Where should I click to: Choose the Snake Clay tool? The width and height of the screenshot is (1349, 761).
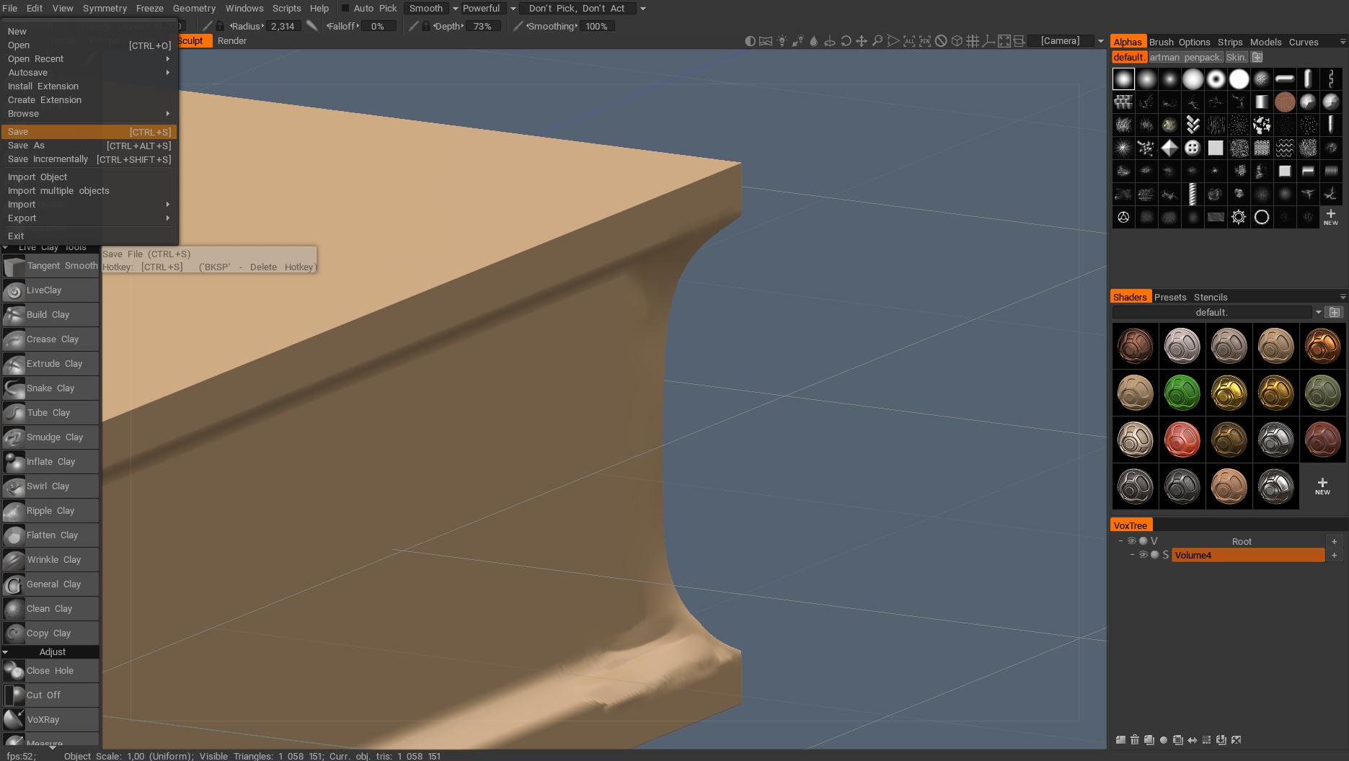pyautogui.click(x=50, y=388)
